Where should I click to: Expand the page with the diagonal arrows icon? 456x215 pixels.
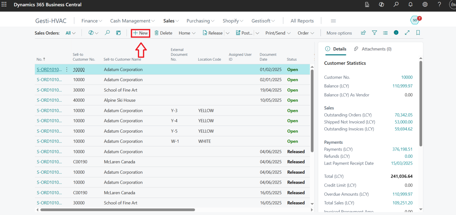(x=407, y=33)
